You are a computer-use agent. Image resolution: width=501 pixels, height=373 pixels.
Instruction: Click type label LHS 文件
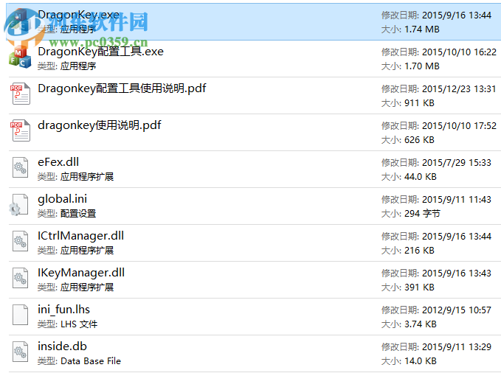tap(79, 324)
